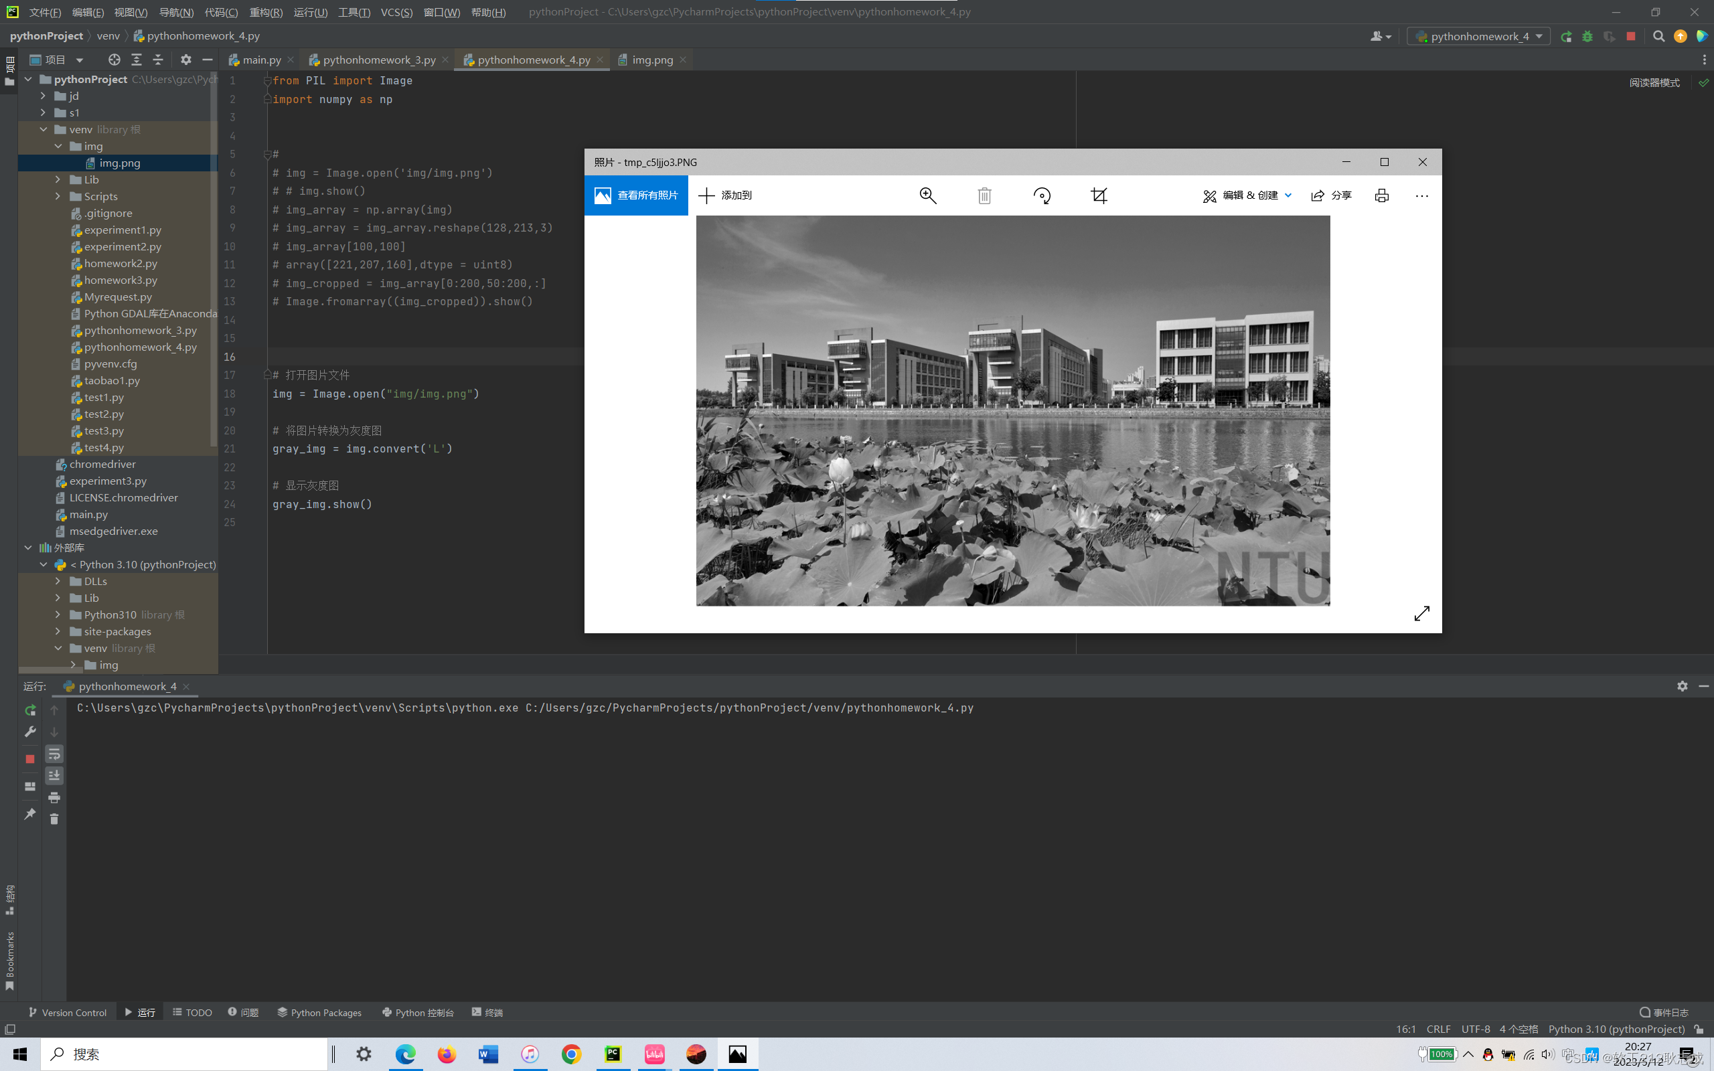Screen dimensions: 1714x1071
Task: Select the crop tool in Photos
Action: 1099,195
